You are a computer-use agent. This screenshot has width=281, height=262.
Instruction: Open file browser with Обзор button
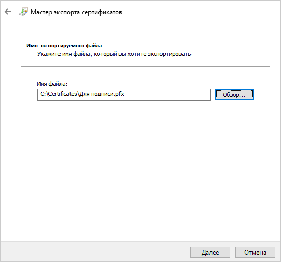coord(234,95)
